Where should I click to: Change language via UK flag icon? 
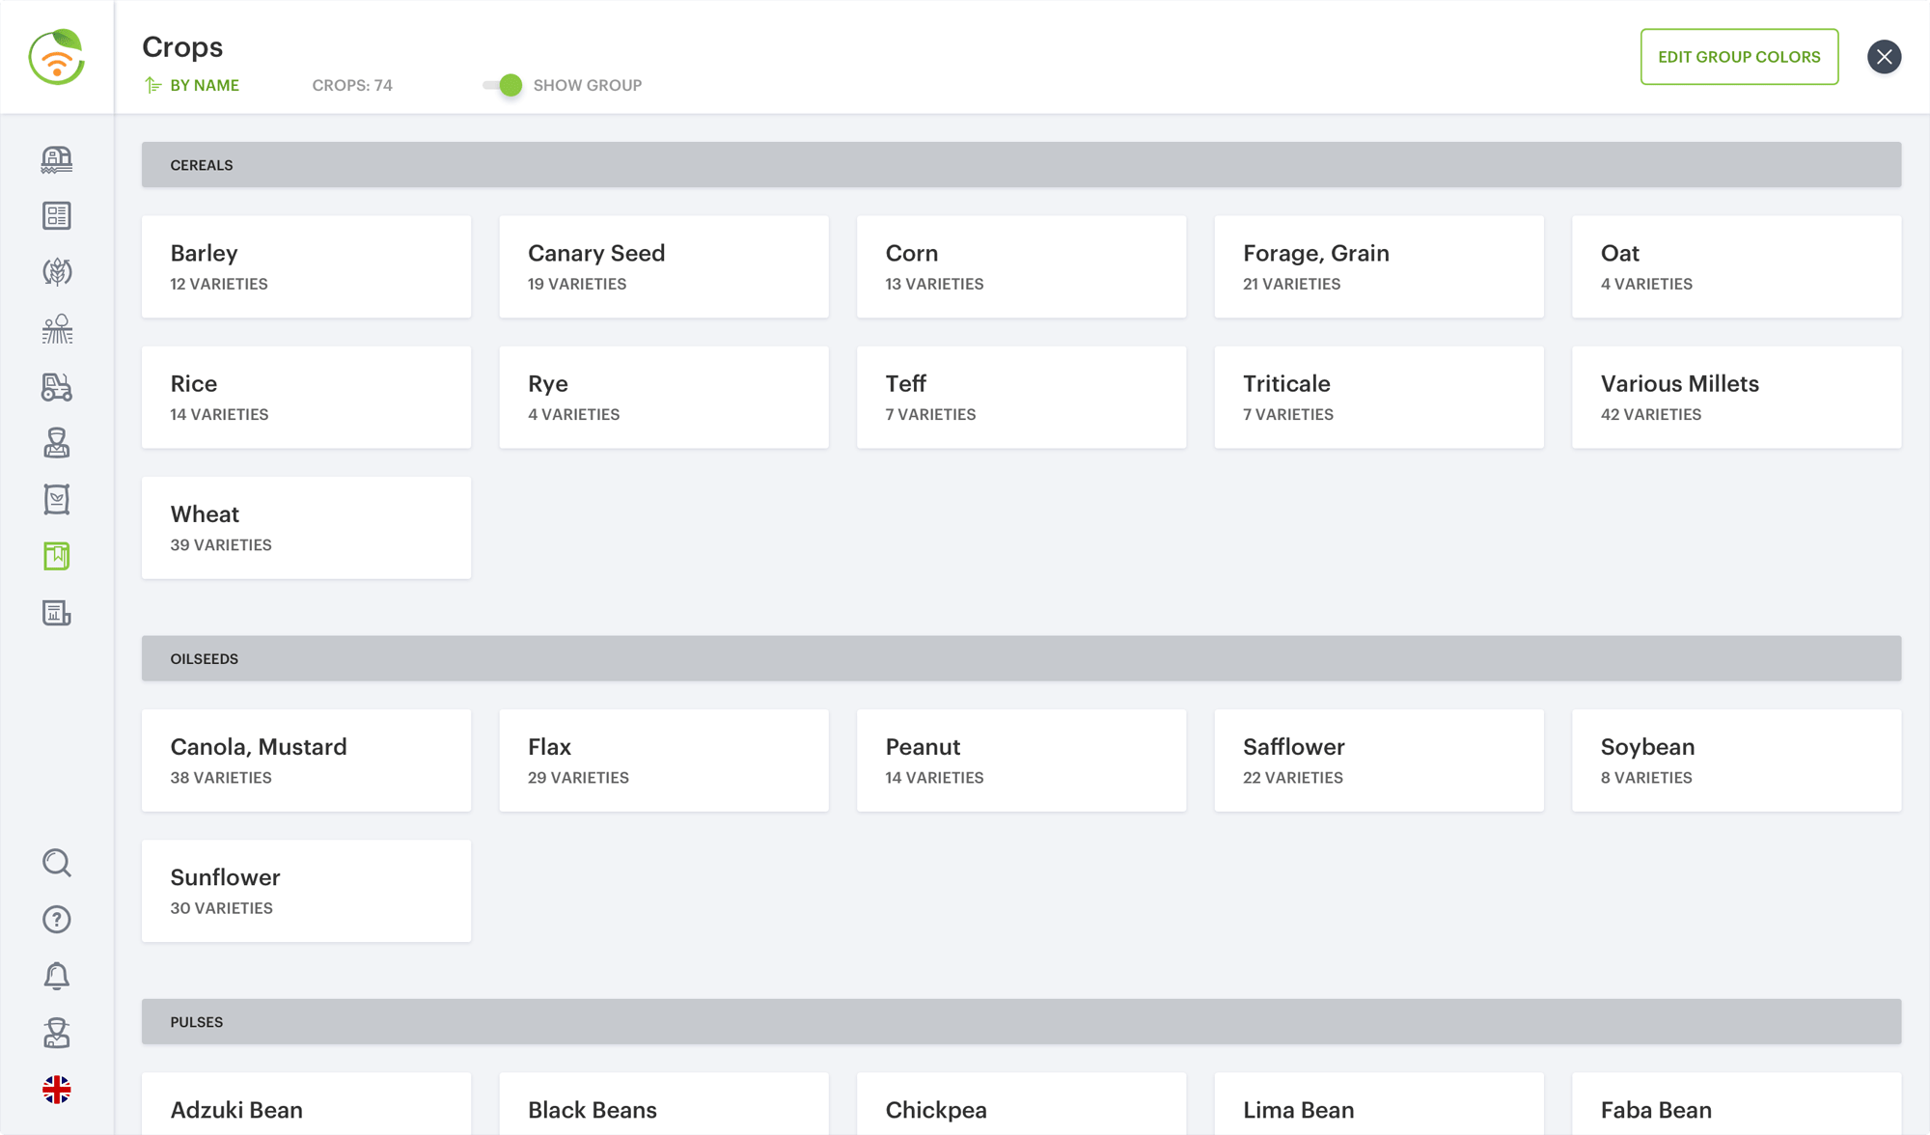(57, 1090)
